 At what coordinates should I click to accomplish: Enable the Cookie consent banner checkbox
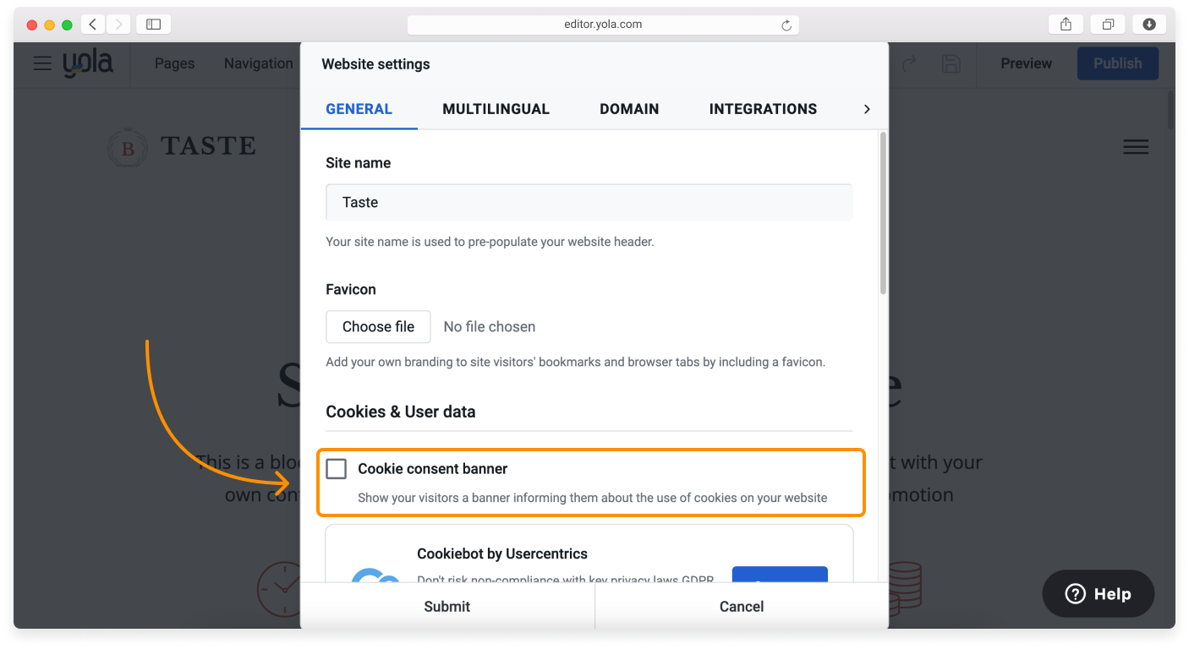point(337,469)
